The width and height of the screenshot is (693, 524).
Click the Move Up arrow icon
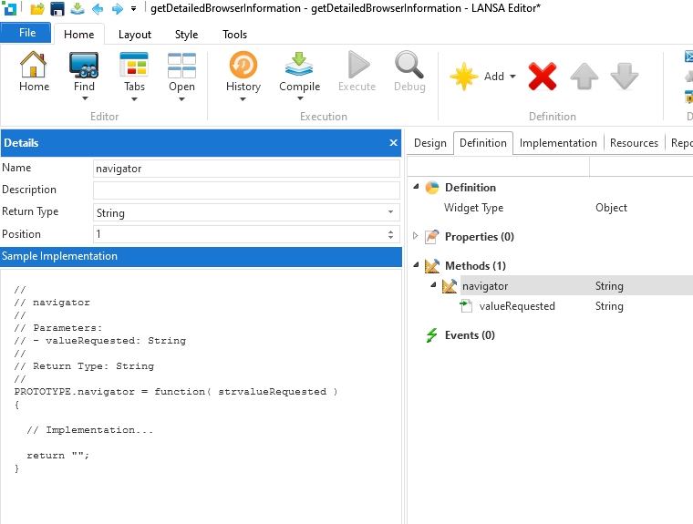(x=584, y=77)
